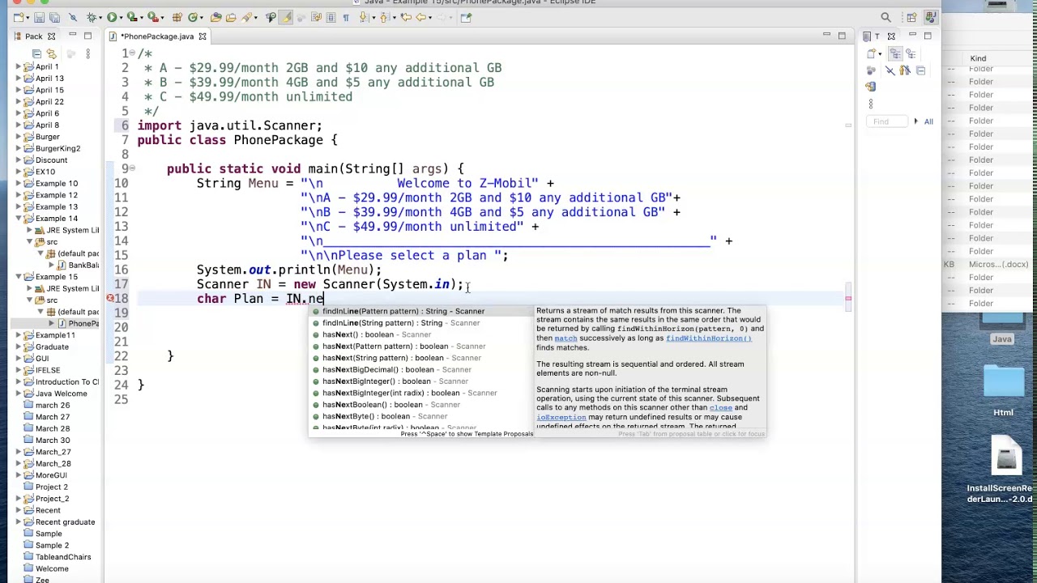Collapse the Example 15 project
The image size is (1037, 583).
pos(19,277)
